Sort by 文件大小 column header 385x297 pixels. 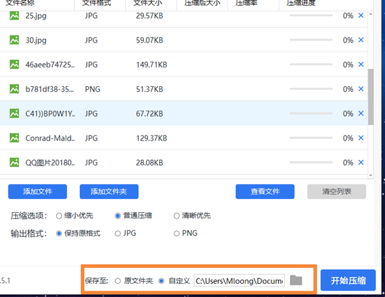[147, 3]
